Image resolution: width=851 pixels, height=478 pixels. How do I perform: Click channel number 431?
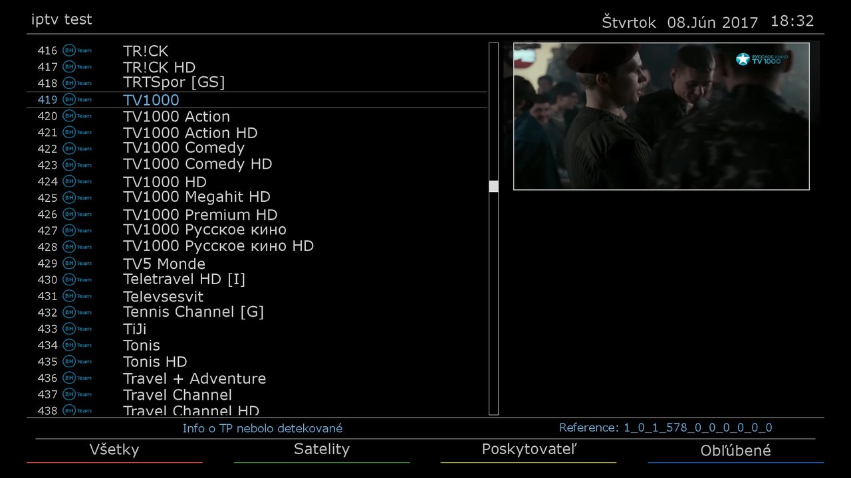pos(48,297)
